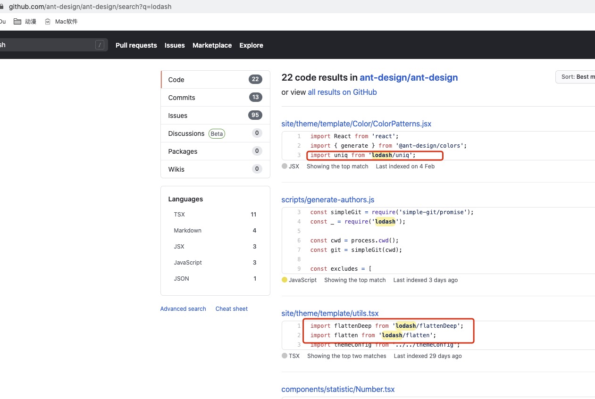Screen dimensions: 595x399
Task: Filter results by TSX language
Action: 215,215
